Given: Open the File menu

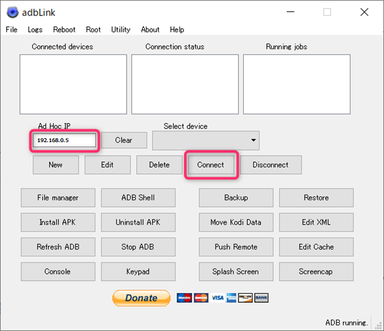Looking at the screenshot, I should (x=12, y=29).
